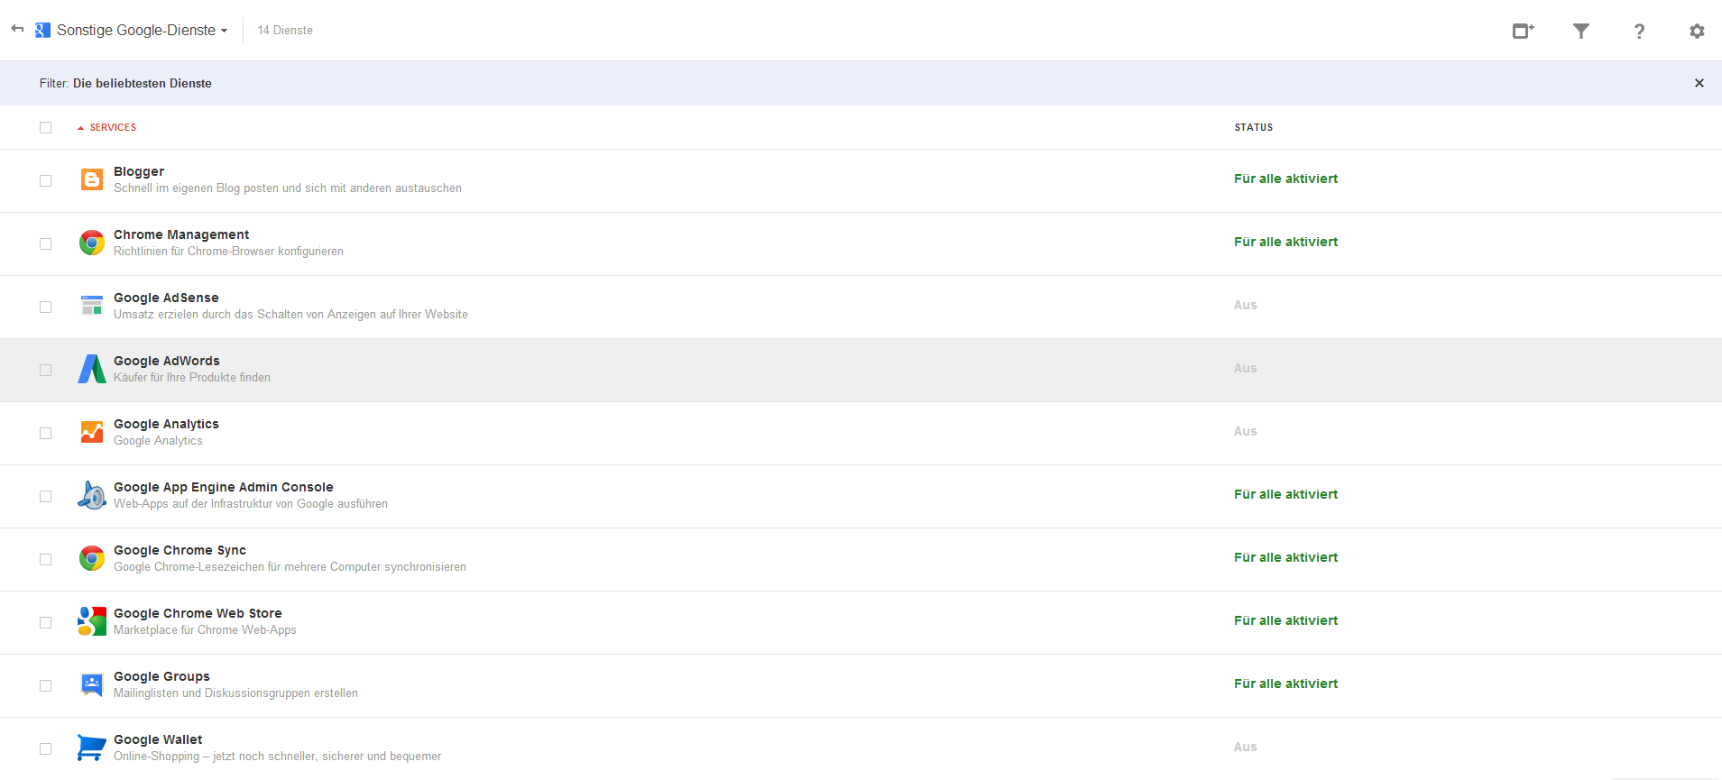Click the Google Analytics icon
The width and height of the screenshot is (1722, 780).
[x=92, y=432]
